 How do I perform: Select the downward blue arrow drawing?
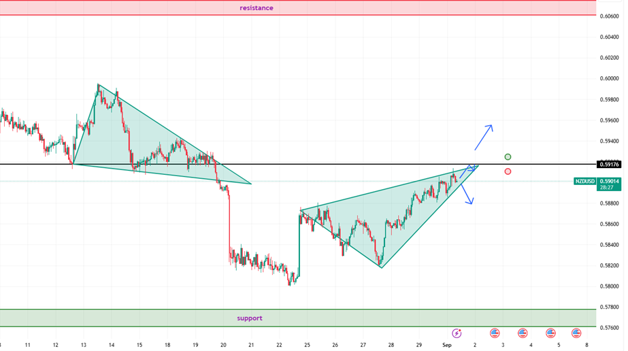(467, 194)
